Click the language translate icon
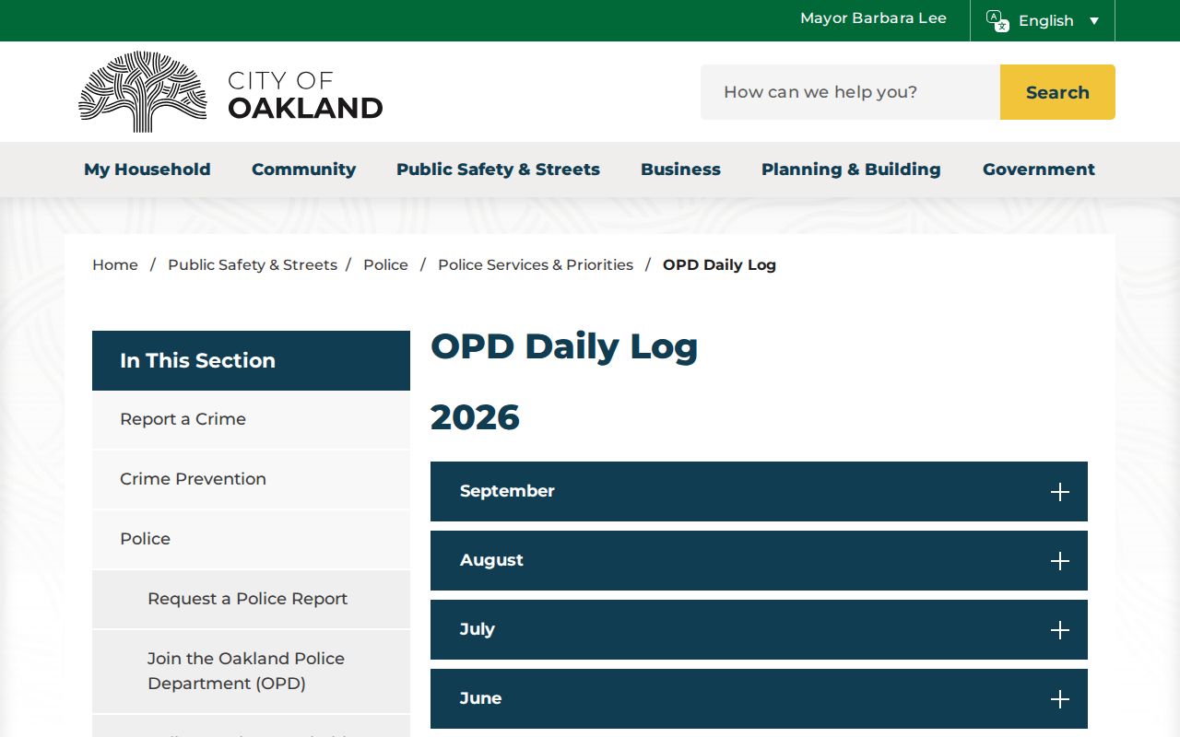The image size is (1180, 737). (x=997, y=20)
